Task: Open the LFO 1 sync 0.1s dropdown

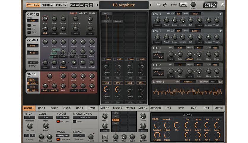Action: pos(180,48)
